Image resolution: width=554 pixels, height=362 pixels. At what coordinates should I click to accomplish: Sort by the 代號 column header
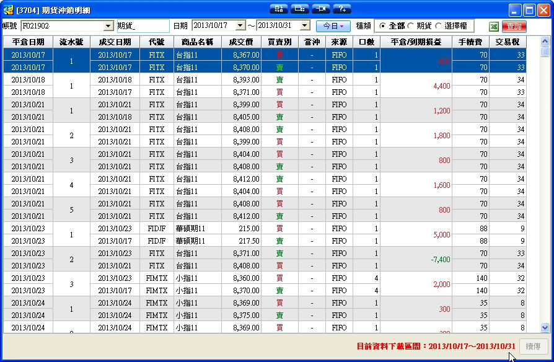pos(157,42)
